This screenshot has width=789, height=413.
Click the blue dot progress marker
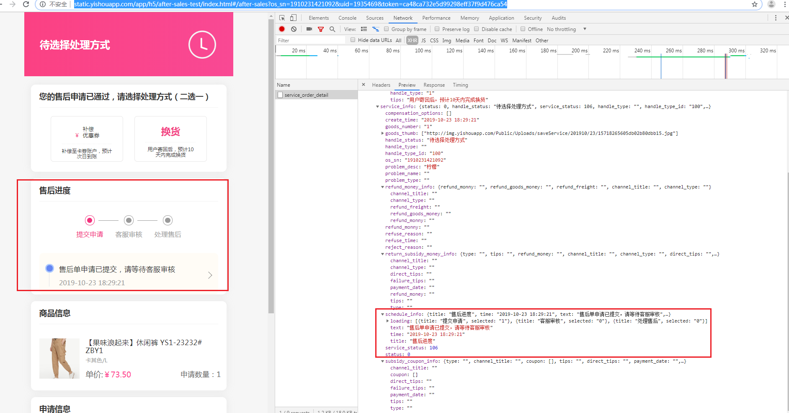49,268
